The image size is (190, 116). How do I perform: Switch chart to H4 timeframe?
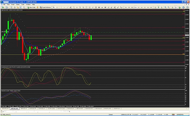142,7
